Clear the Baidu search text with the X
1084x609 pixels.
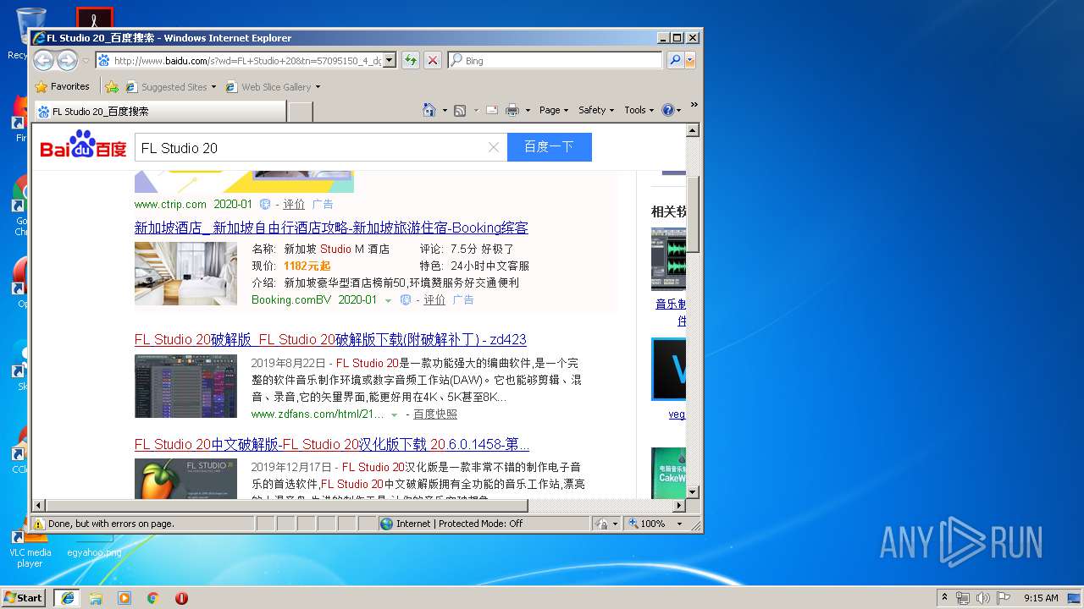pyautogui.click(x=494, y=147)
